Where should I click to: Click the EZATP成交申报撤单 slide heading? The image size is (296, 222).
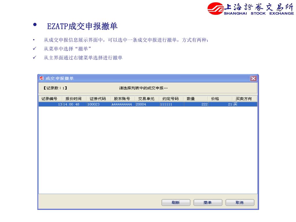(82, 26)
